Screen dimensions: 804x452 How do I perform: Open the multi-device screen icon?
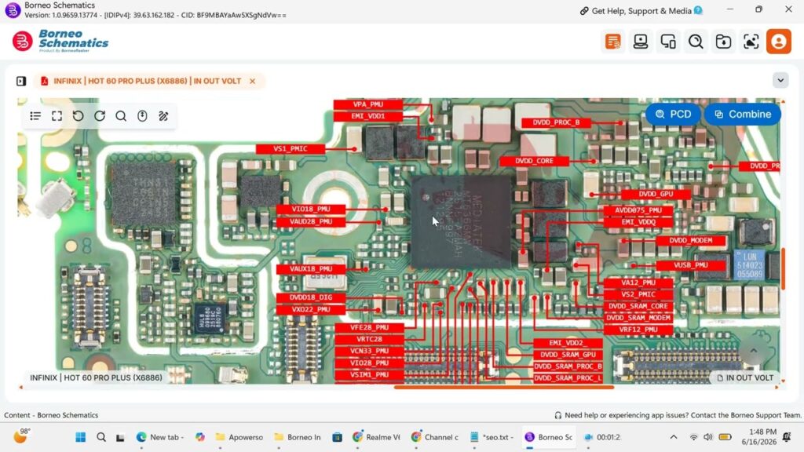[x=668, y=42]
